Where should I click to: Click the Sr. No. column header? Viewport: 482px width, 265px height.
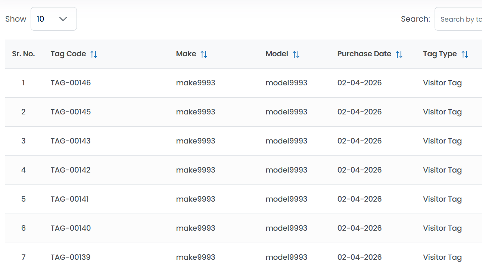pos(24,54)
